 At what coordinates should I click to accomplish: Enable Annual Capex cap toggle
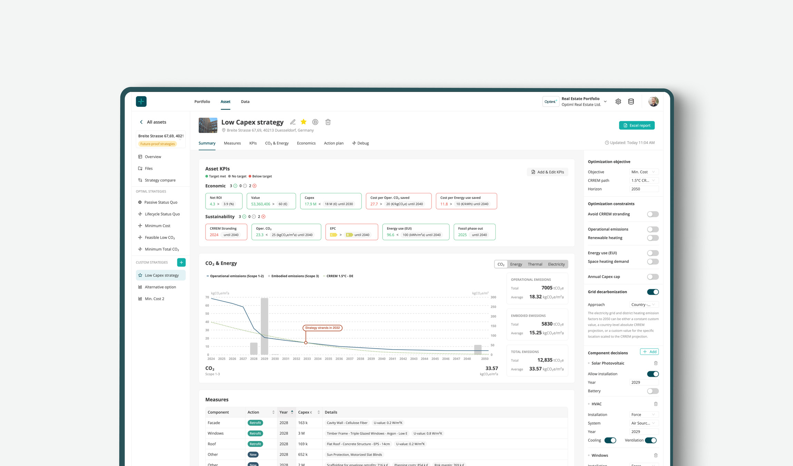coord(653,277)
